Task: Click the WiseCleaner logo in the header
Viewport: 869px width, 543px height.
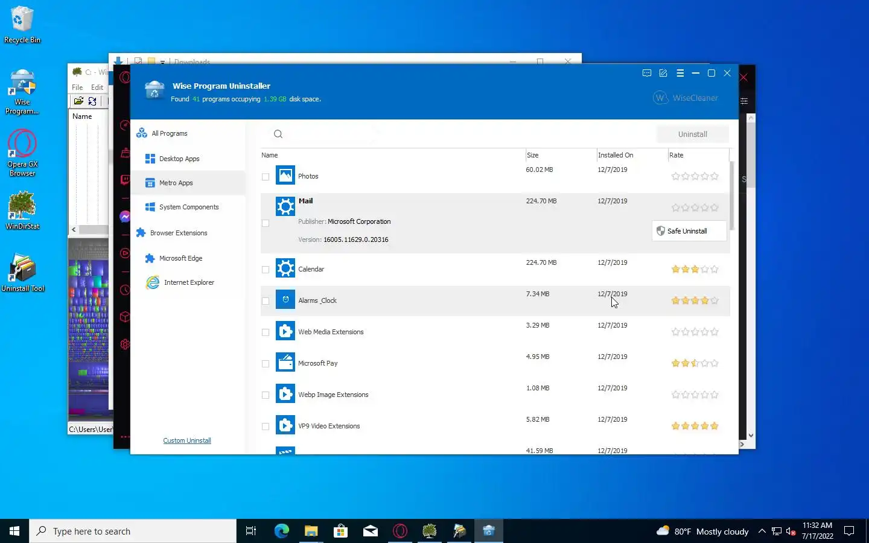Action: tap(686, 98)
